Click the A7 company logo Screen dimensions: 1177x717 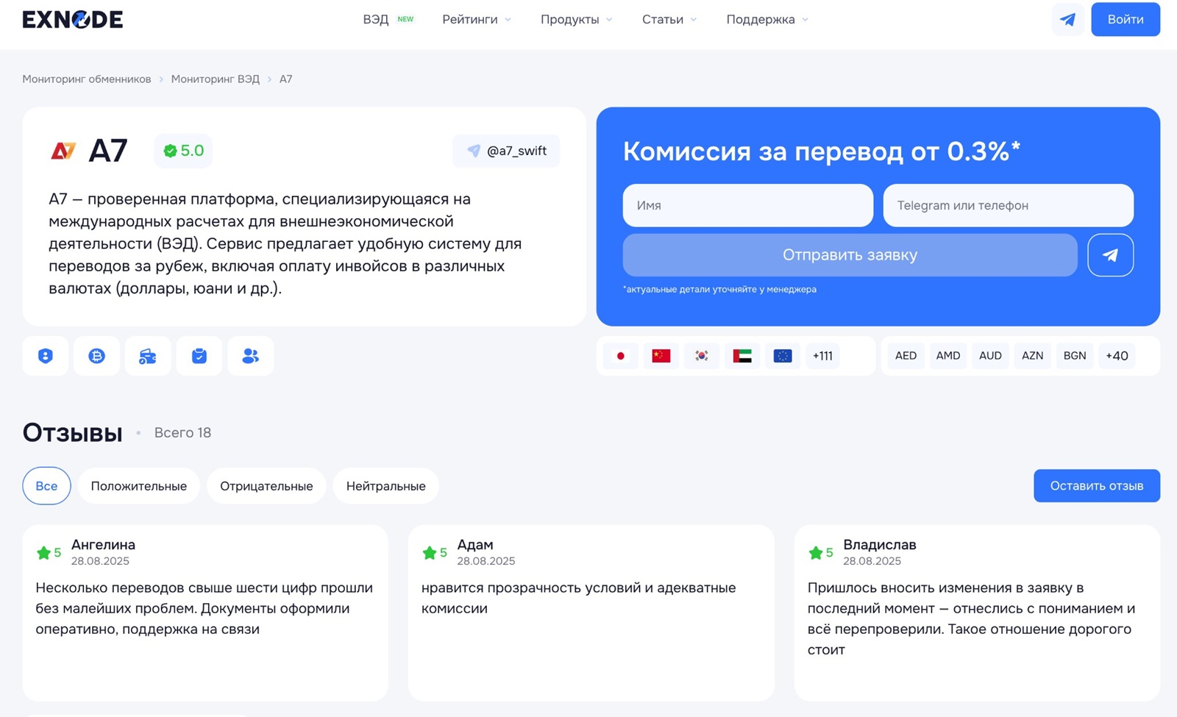pos(63,151)
